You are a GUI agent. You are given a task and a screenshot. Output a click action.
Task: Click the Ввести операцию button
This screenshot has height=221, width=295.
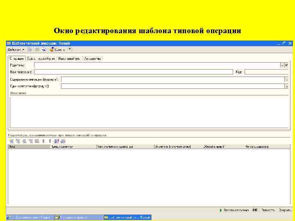click(234, 210)
